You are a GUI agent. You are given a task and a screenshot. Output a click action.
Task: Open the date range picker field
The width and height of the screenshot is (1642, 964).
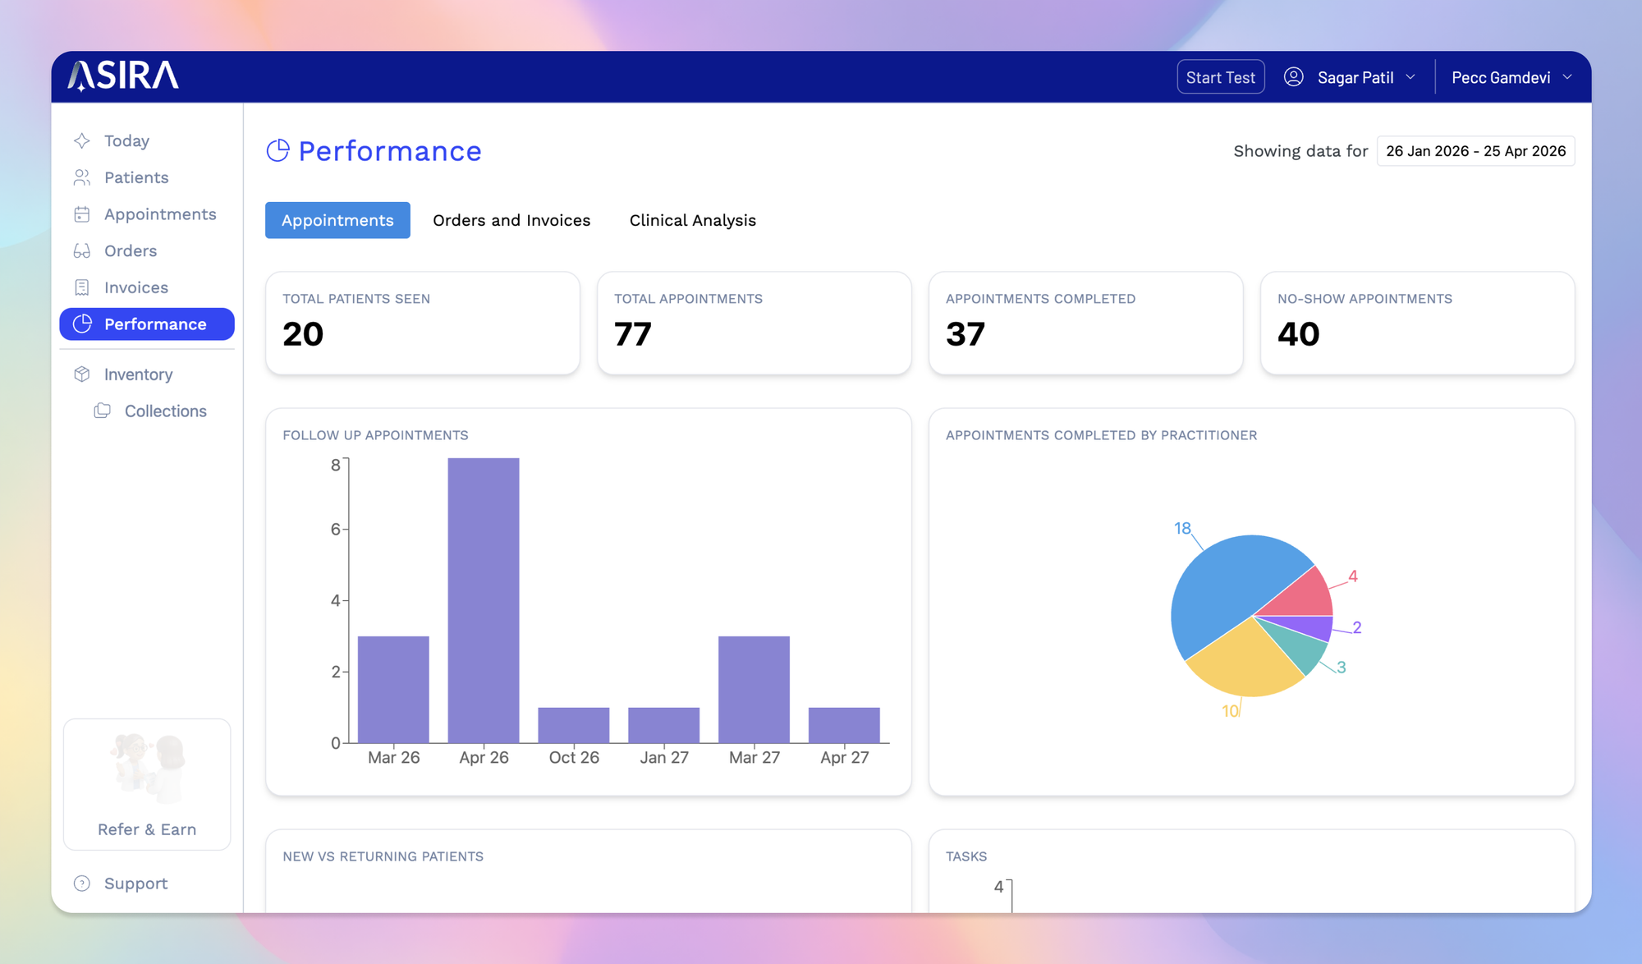[1475, 151]
